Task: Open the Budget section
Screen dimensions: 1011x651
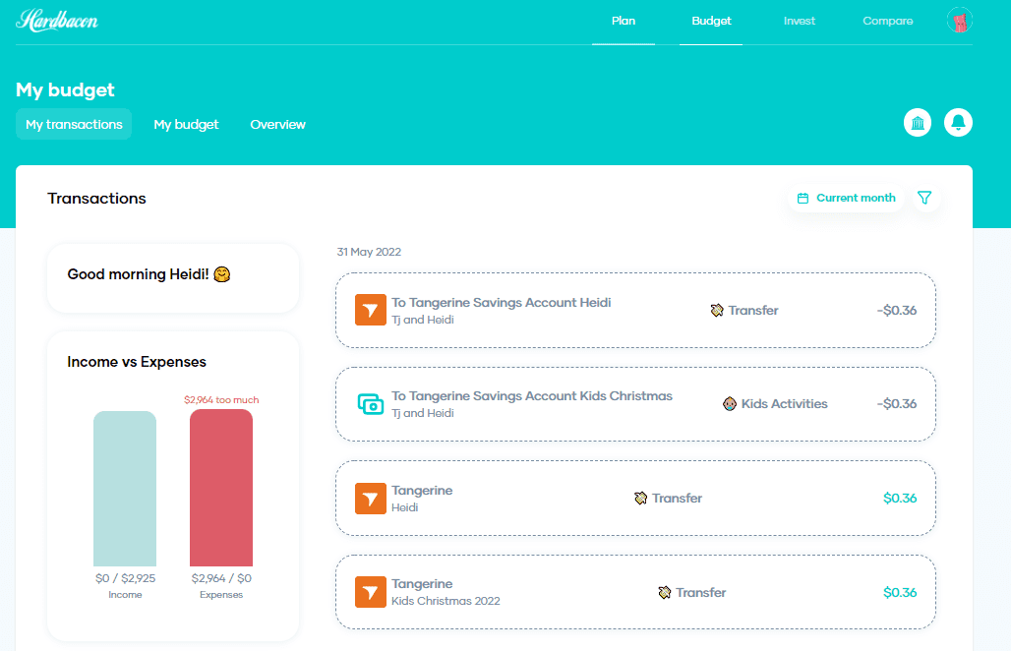Action: (x=711, y=21)
